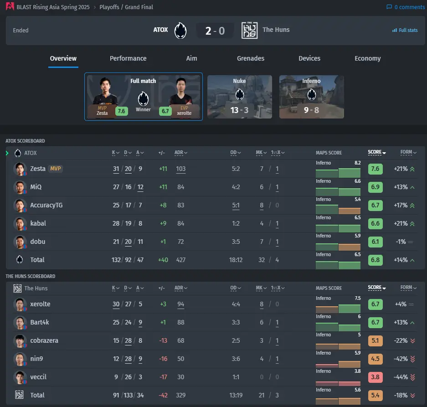Click The Huns total 5.4 score badge
This screenshot has height=407, width=427.
coord(375,395)
